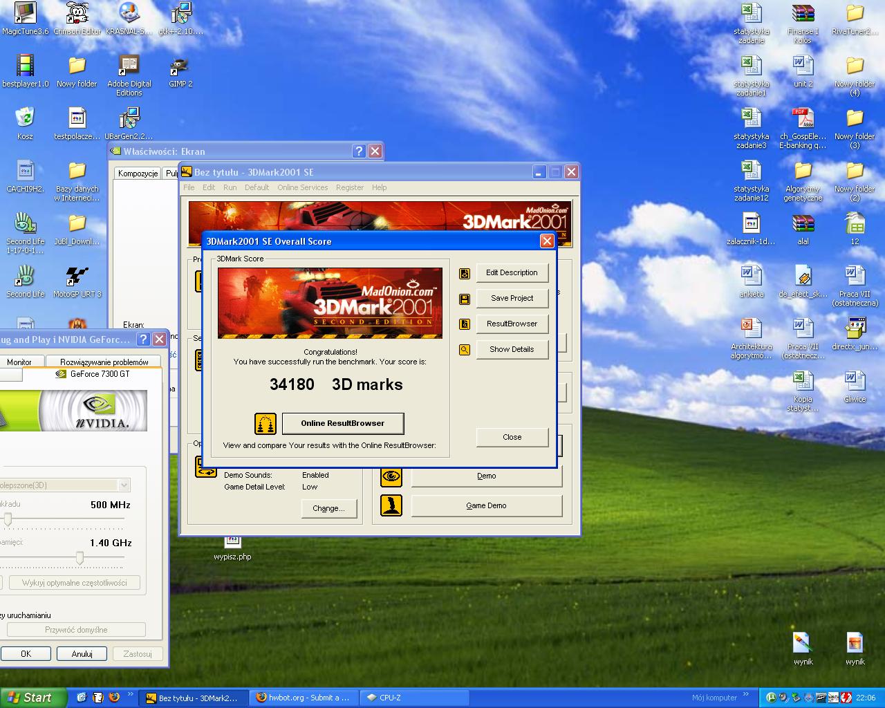This screenshot has width=885, height=708.
Task: Click the 3DMark2001 score banner image
Action: (x=330, y=303)
